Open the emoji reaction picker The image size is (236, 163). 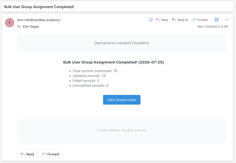[x=151, y=20]
